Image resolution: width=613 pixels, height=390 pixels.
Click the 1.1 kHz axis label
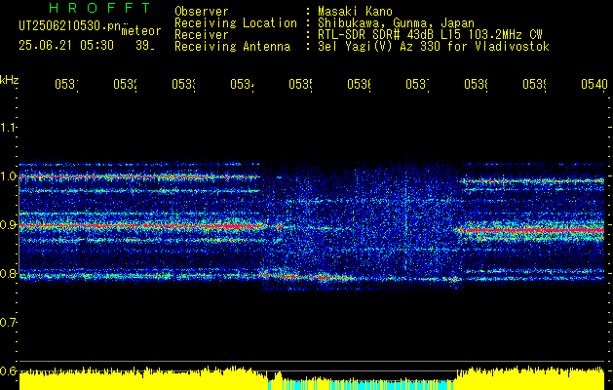8,127
